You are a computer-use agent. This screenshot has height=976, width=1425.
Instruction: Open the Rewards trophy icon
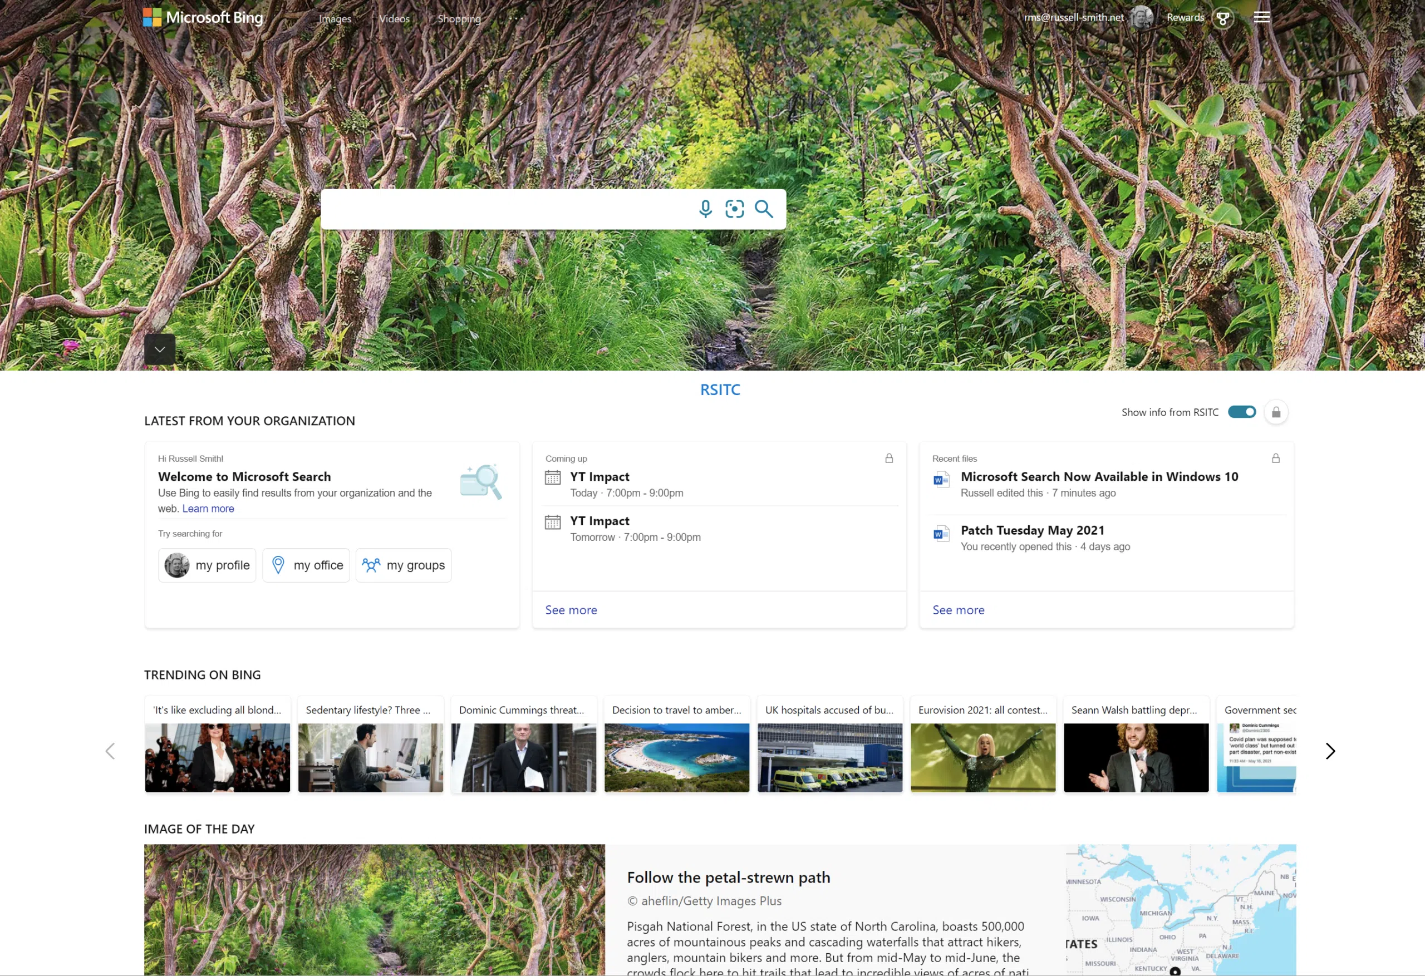click(x=1222, y=18)
